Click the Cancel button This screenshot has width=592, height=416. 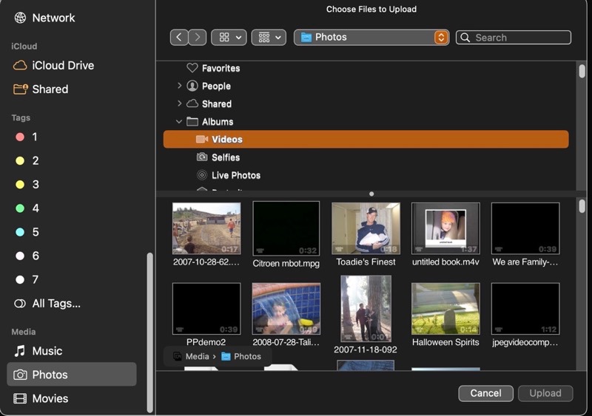[485, 393]
